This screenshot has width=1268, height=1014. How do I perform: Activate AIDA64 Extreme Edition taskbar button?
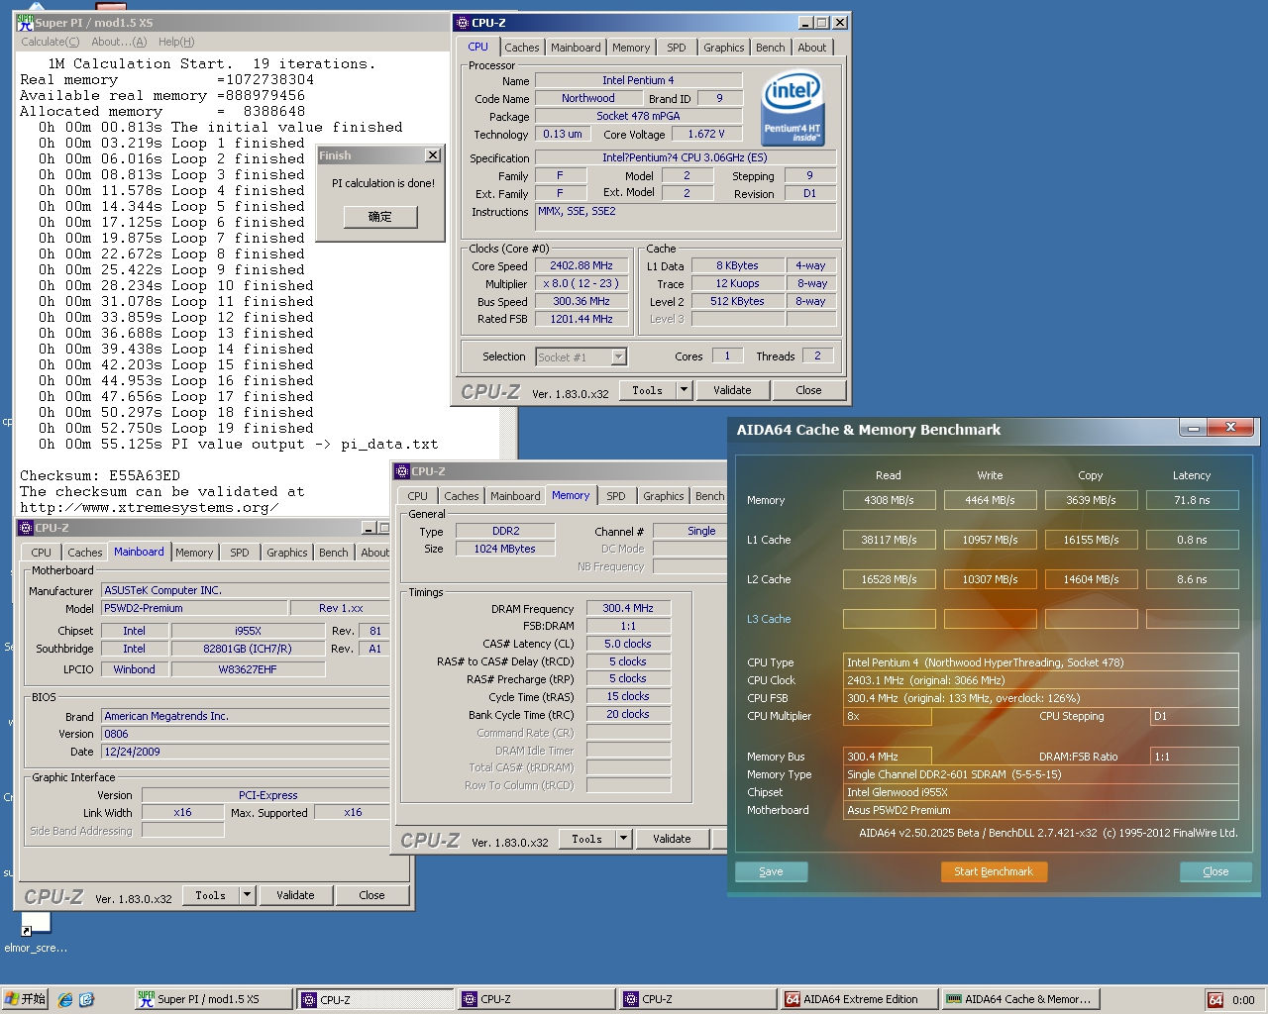[858, 999]
